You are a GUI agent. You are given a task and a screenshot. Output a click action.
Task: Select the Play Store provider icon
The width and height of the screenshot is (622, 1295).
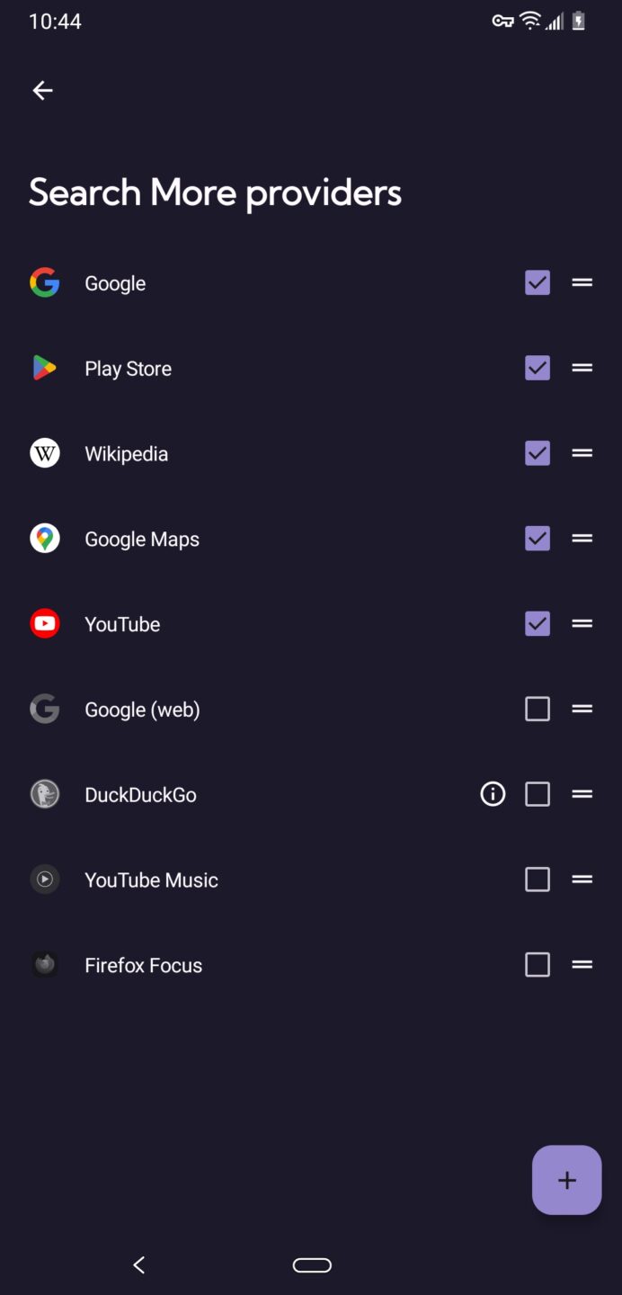44,368
